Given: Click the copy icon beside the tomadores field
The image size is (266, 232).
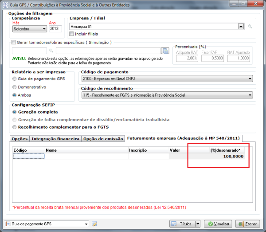Looking at the screenshot, I should [x=165, y=51].
